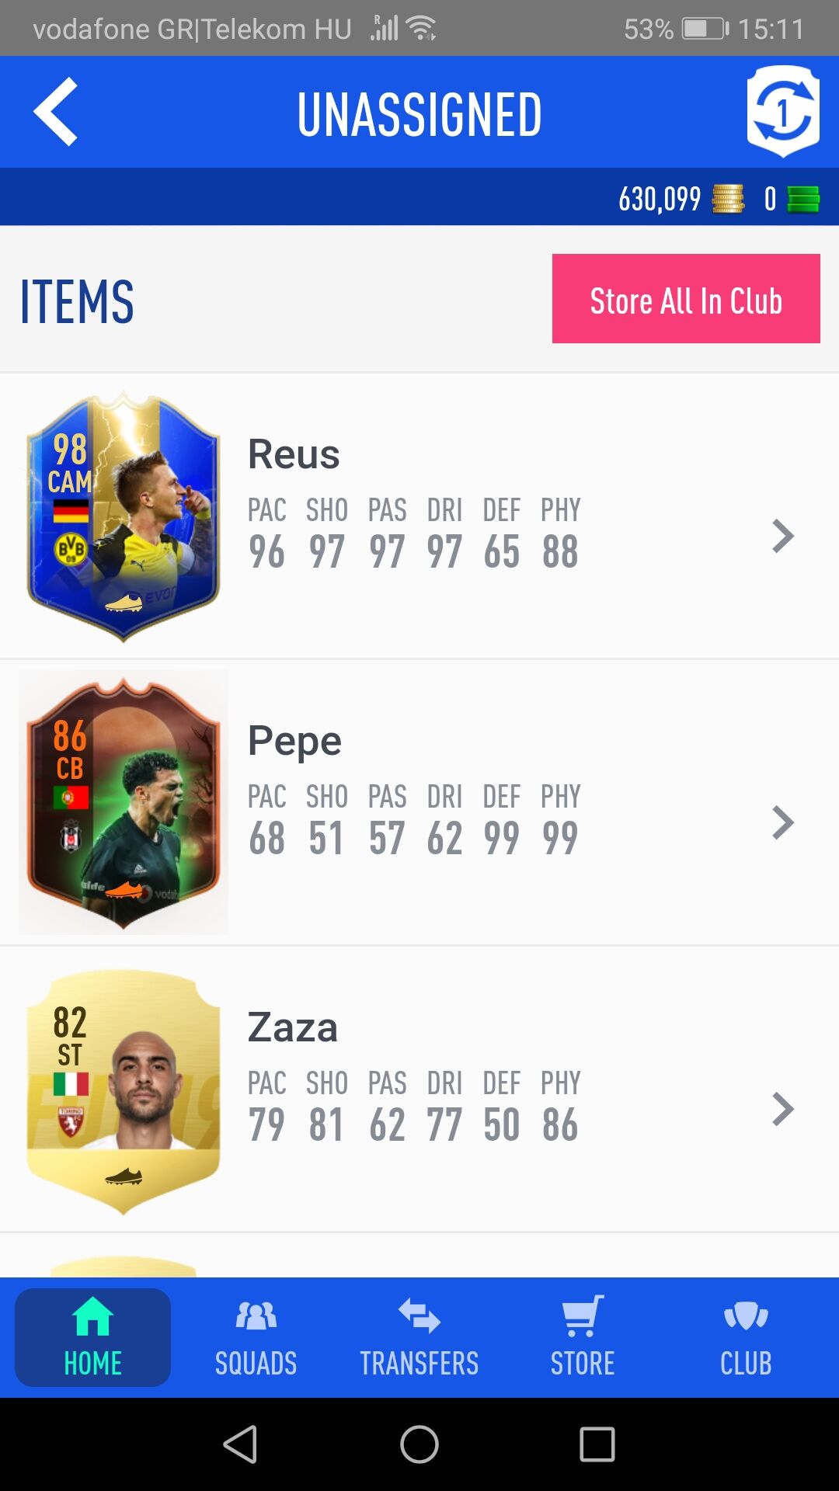Screen dimensions: 839x1491
Task: Tap the gold coins stack icon
Action: click(728, 199)
